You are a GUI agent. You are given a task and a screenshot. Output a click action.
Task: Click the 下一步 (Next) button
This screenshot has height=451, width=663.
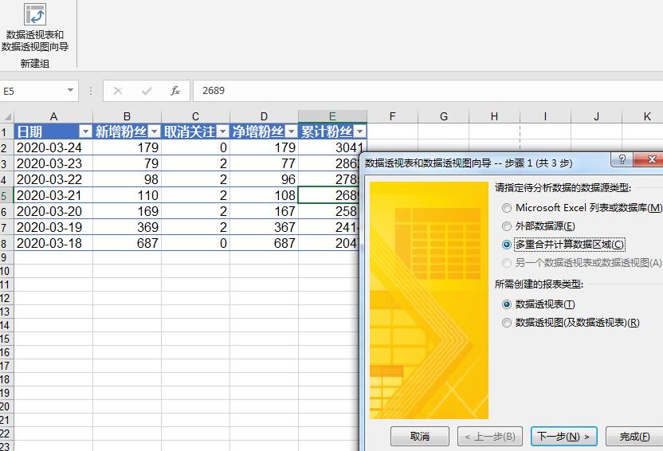point(563,436)
